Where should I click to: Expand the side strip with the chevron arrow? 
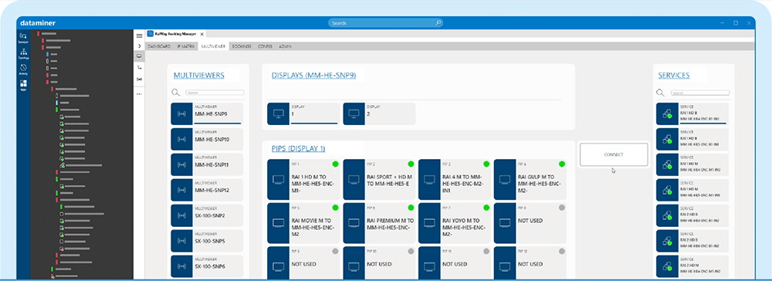[x=139, y=46]
